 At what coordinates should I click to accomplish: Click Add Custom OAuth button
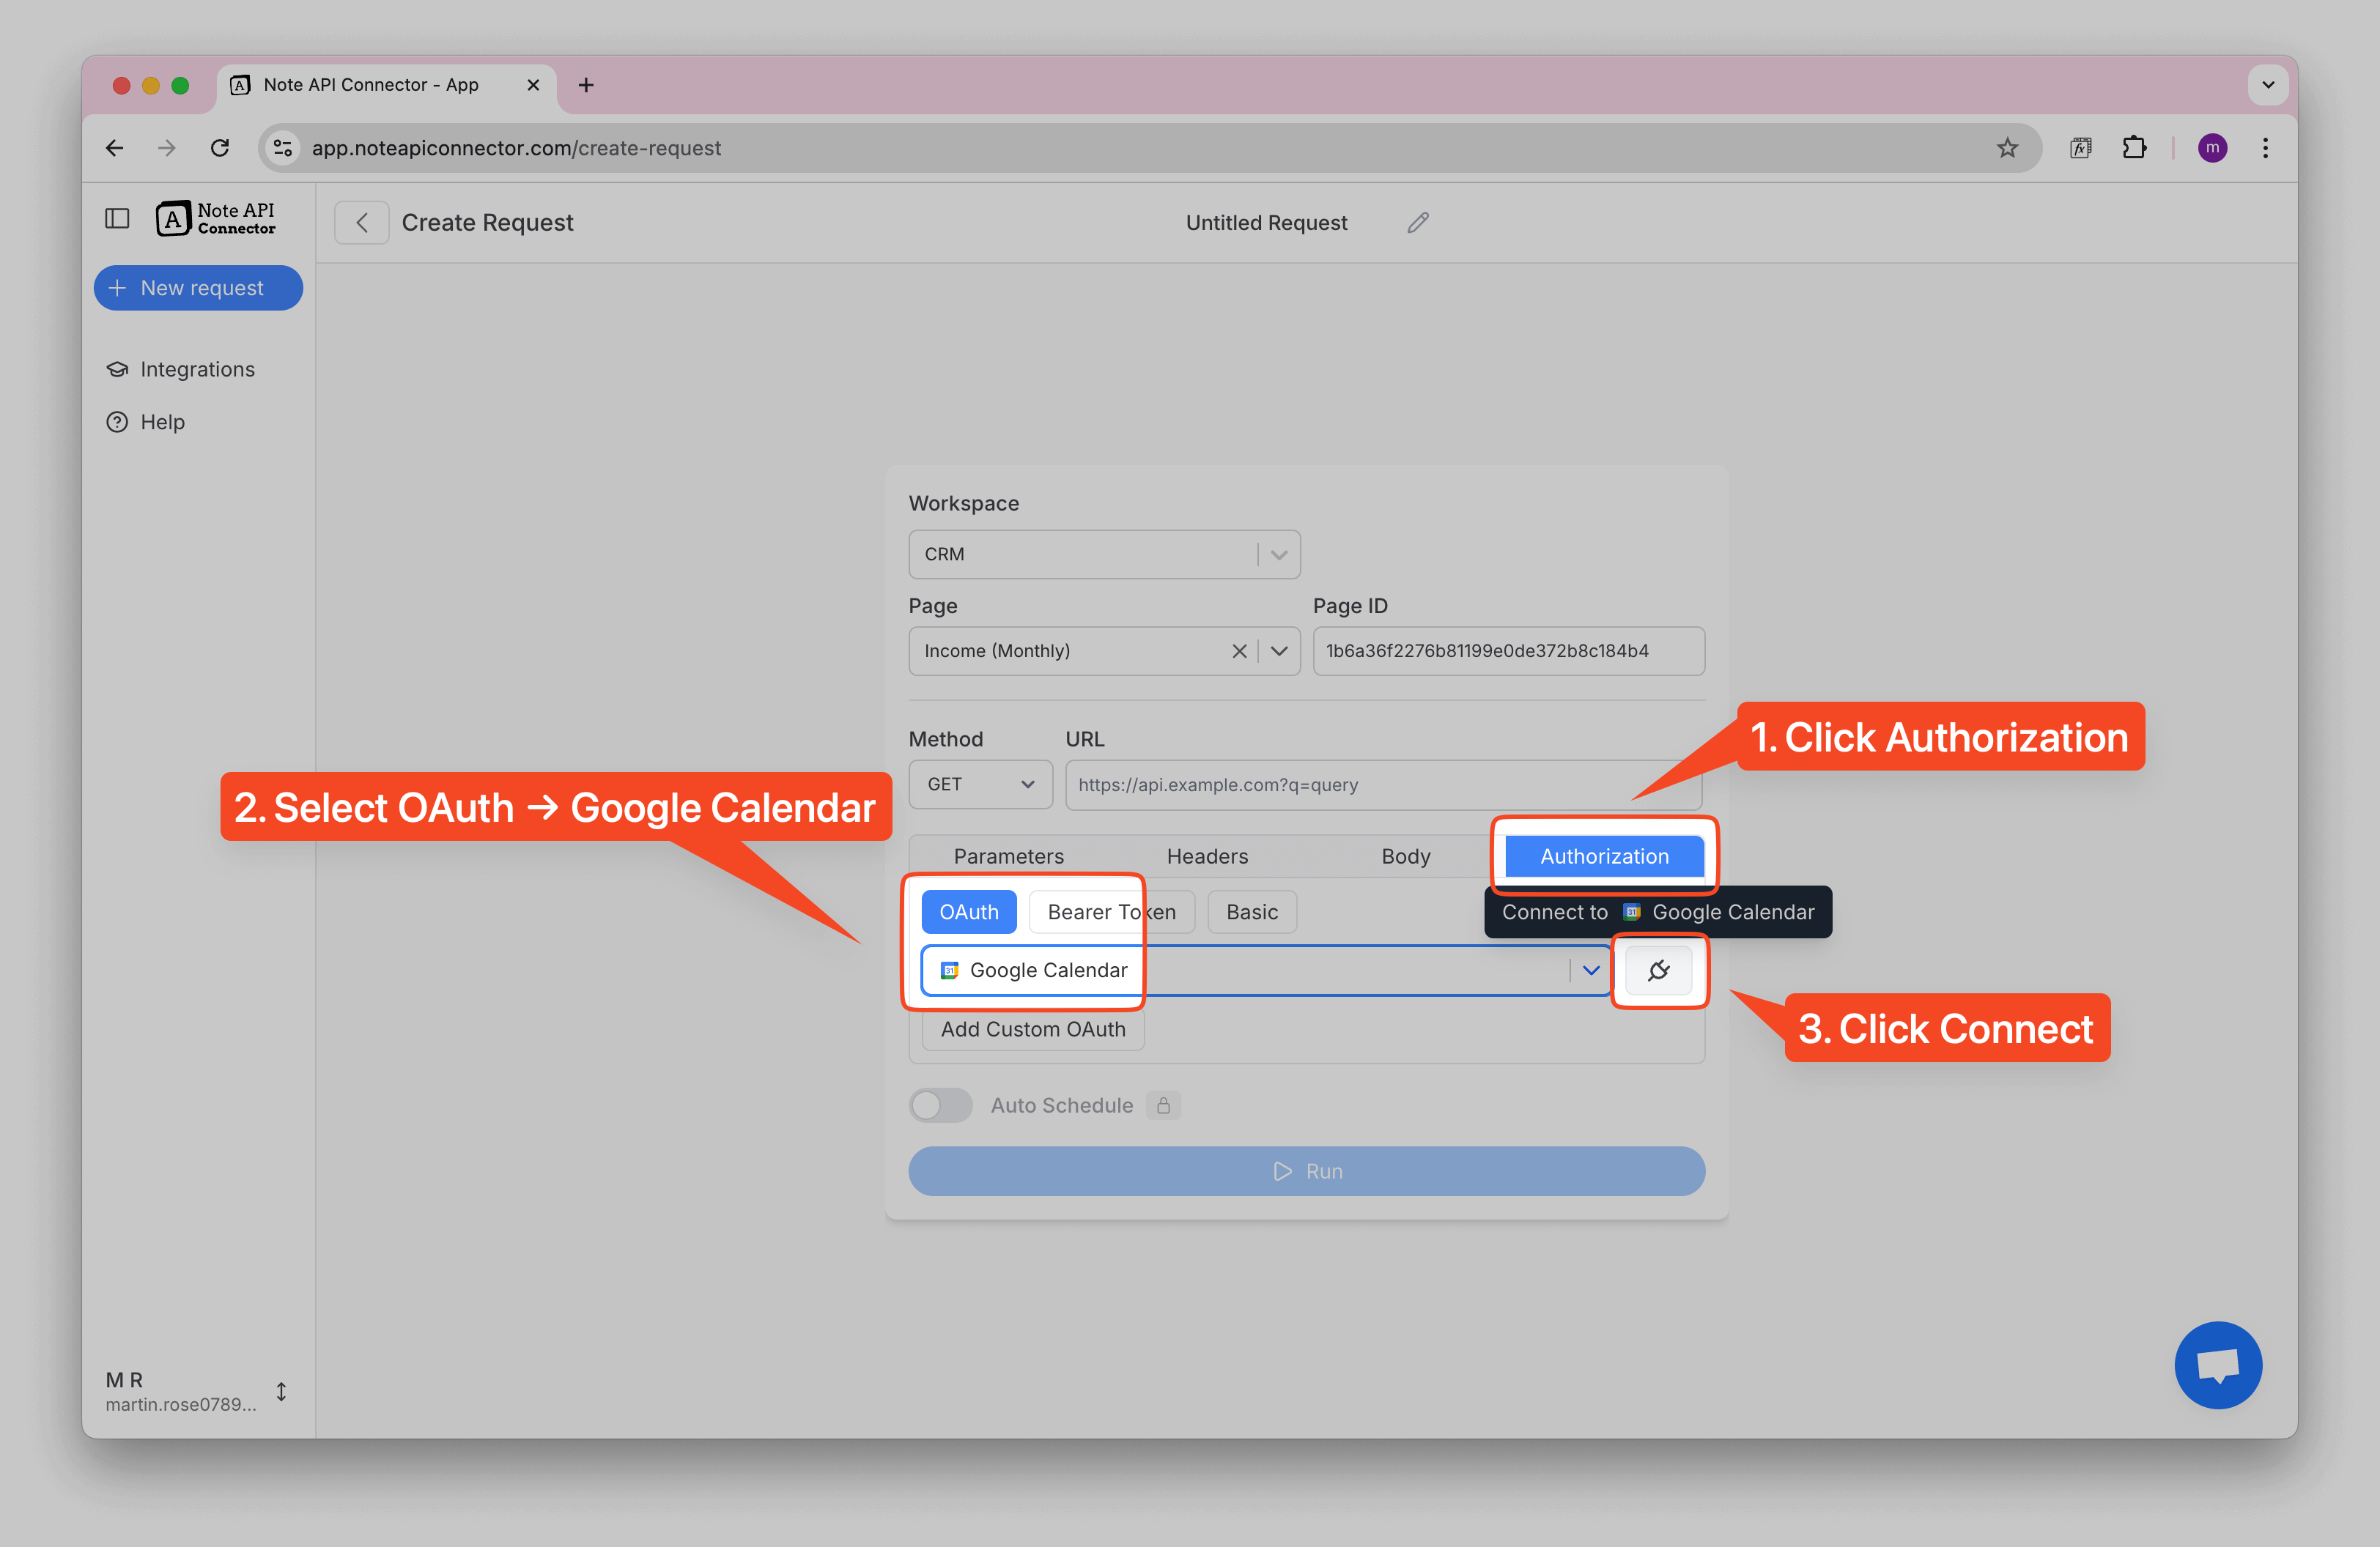[x=1032, y=1028]
